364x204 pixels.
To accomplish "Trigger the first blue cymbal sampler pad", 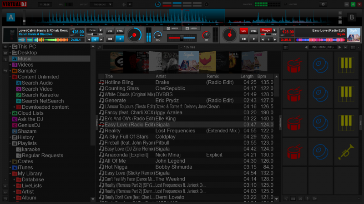I will (320, 65).
